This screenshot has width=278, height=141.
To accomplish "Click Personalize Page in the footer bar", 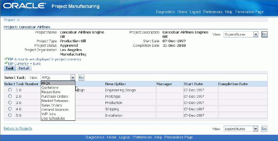I will tap(178, 137).
